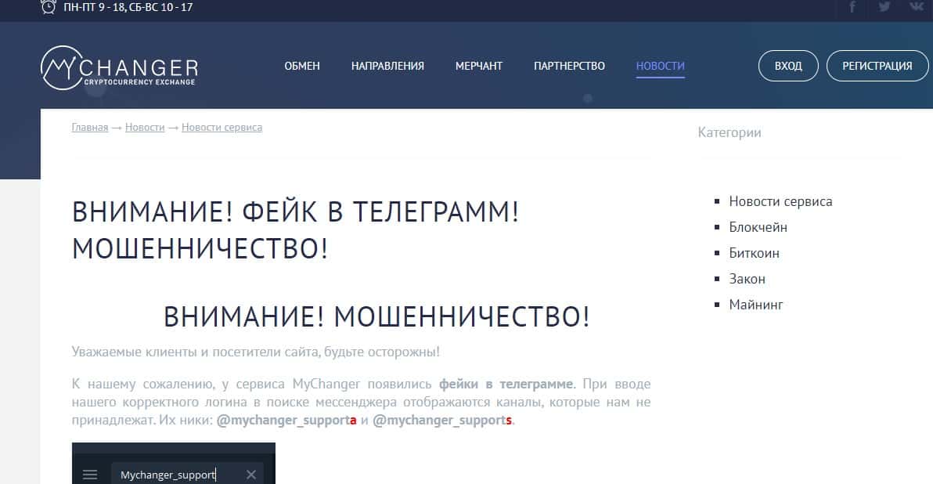This screenshot has width=933, height=484.
Task: Open the Блокчейн category
Action: click(758, 227)
